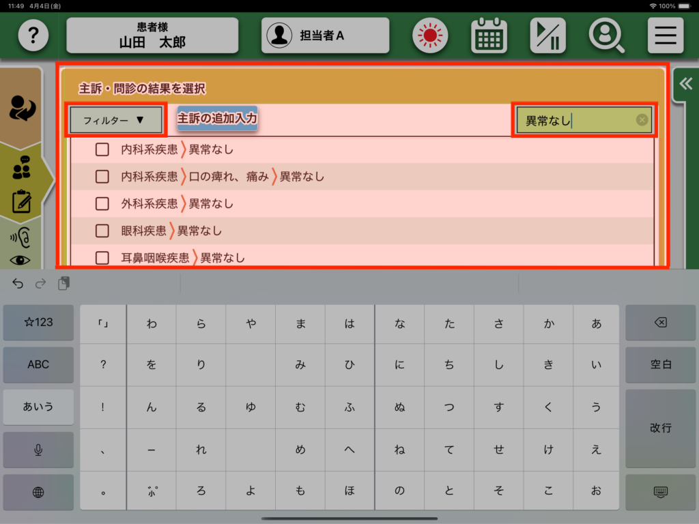Tap the play/pause icon in header
Viewport: 699px width, 524px height.
[x=547, y=35]
